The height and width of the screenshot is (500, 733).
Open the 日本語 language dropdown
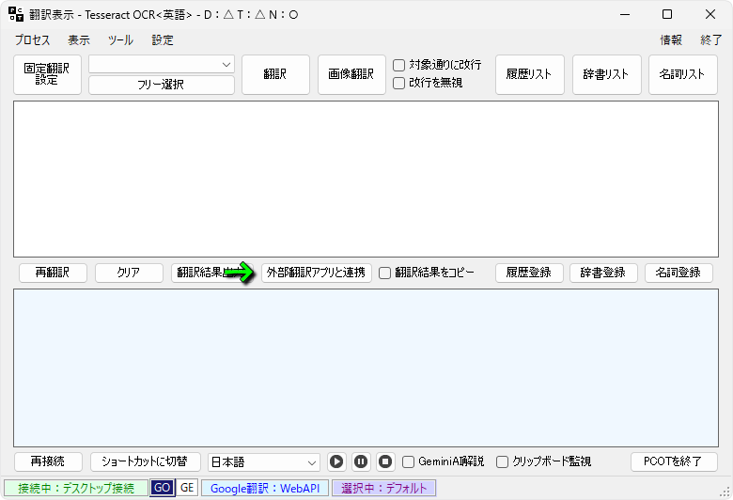[264, 461]
